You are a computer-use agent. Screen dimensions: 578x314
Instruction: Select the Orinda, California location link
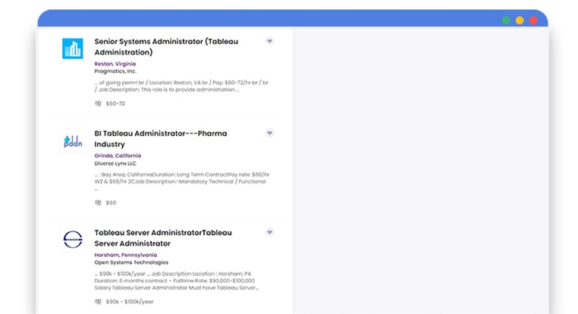coord(118,155)
